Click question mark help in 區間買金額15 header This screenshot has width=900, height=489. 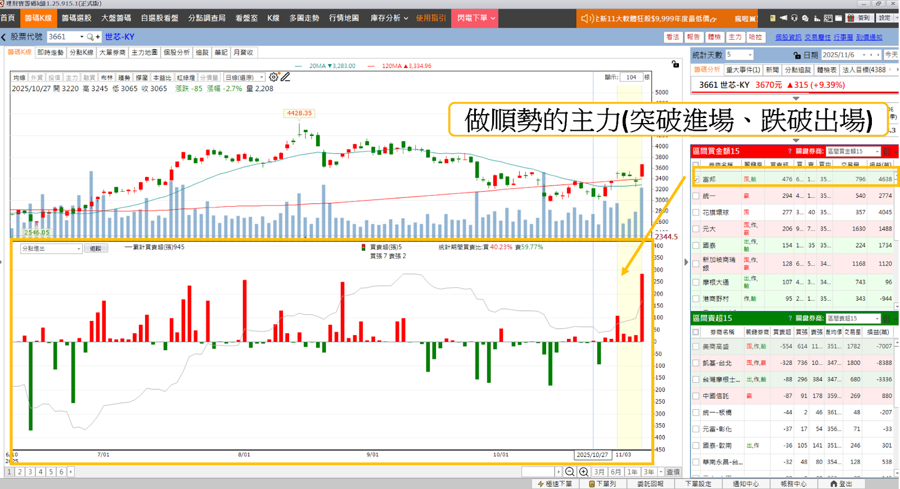(x=790, y=151)
